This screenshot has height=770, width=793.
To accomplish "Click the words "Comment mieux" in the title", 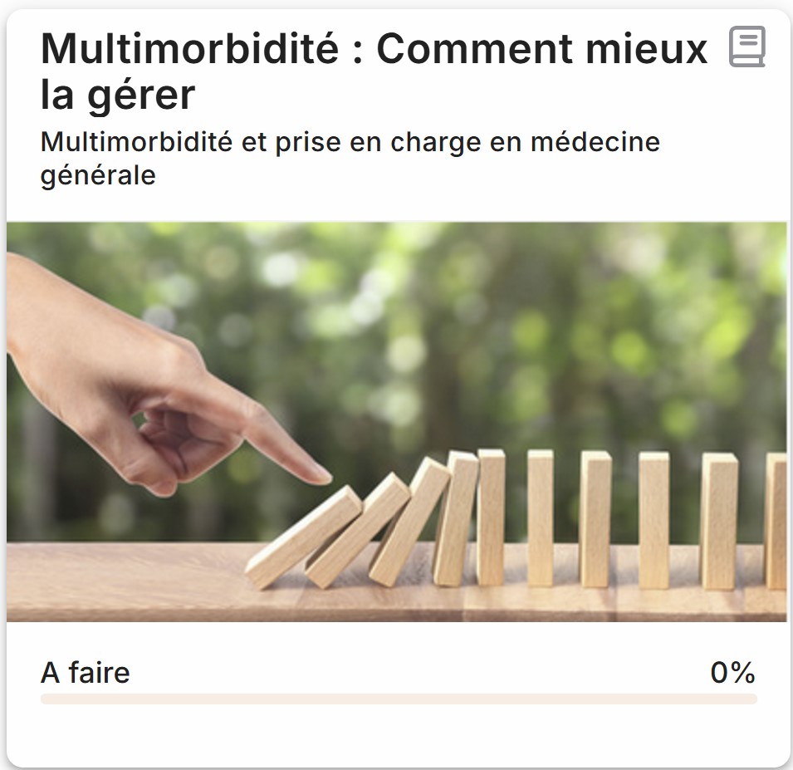I will point(541,49).
